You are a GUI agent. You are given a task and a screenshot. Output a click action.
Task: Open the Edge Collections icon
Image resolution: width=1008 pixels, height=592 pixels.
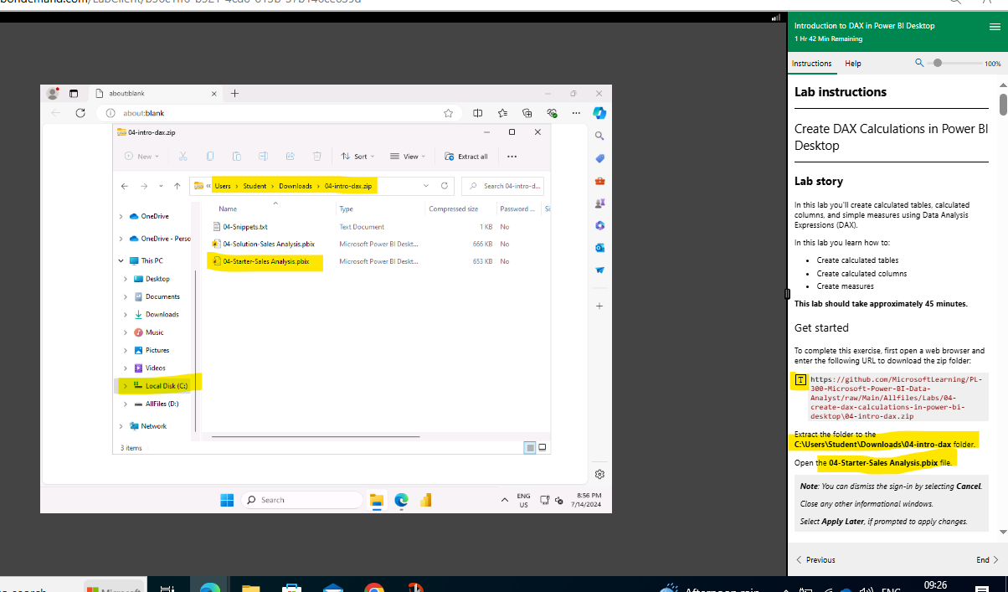click(527, 113)
